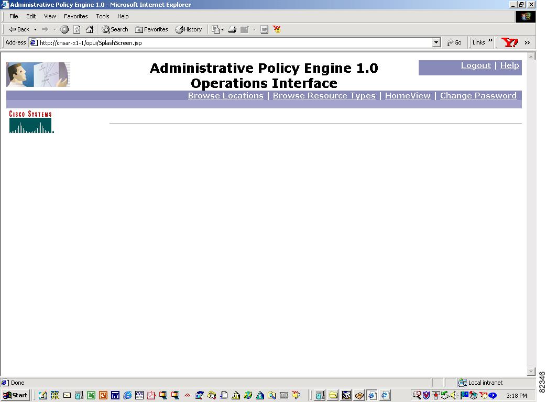Click the active Internet Explorer taskbar button
Viewport: 546px width, 402px height.
pyautogui.click(x=372, y=395)
